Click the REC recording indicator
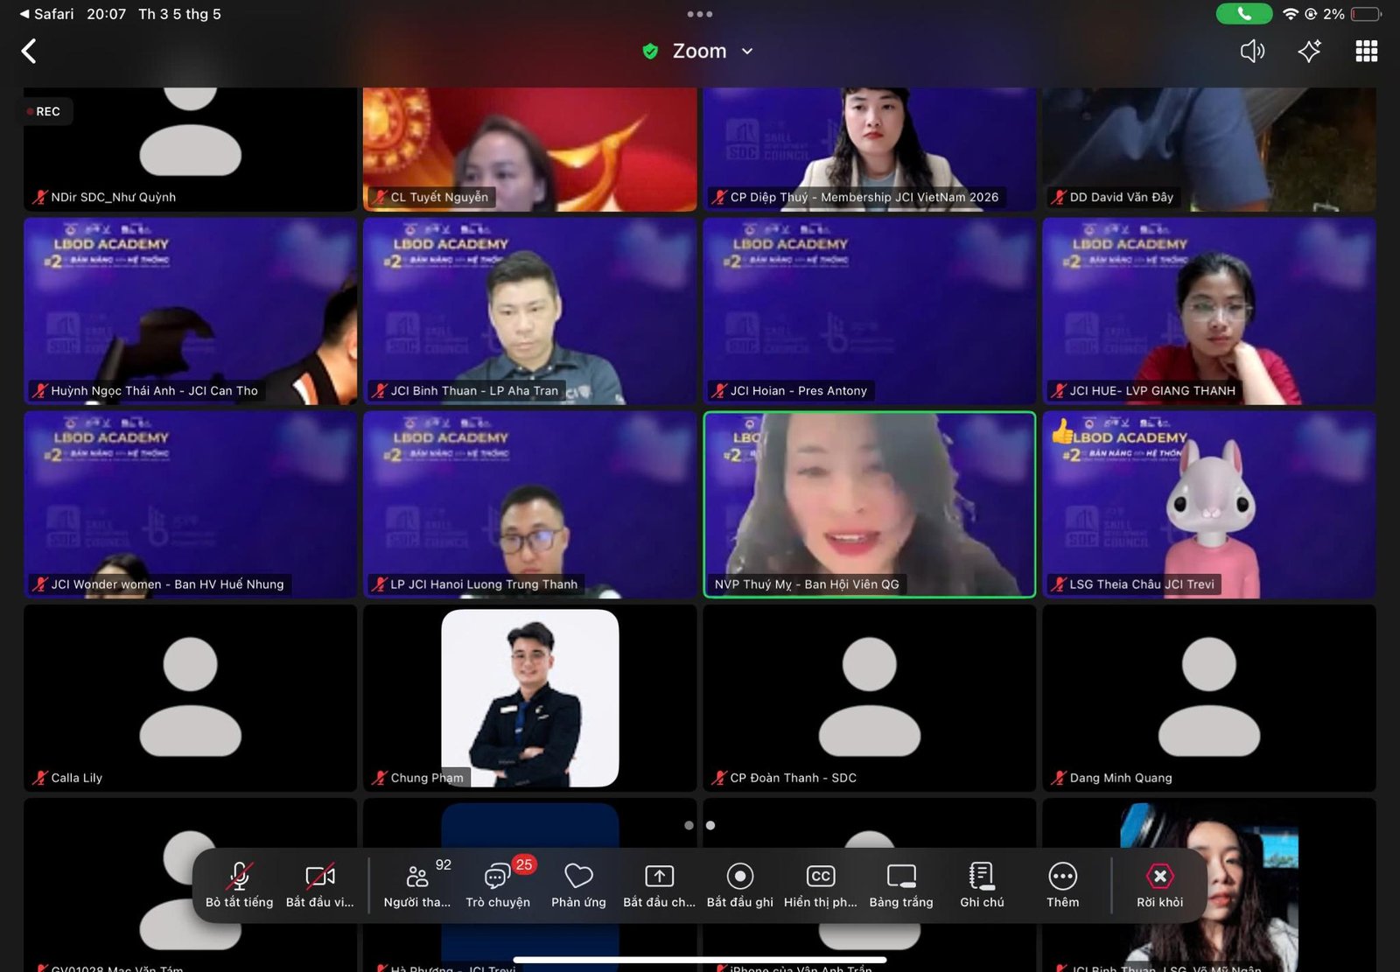1400x972 pixels. (45, 111)
